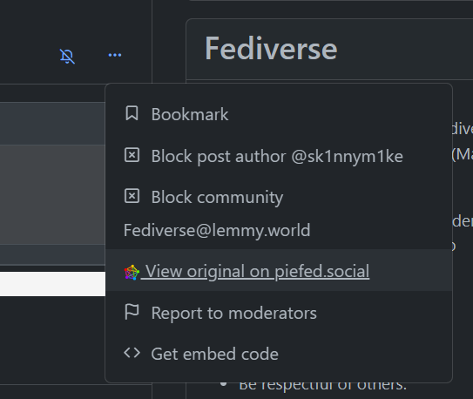This screenshot has height=399, width=473.
Task: Click the Fediverse sidebar heading
Action: click(271, 49)
